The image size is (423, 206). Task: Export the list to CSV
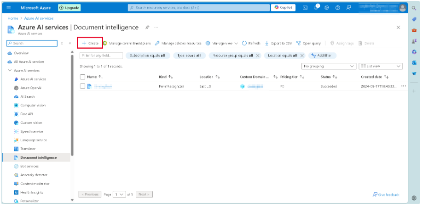click(278, 43)
